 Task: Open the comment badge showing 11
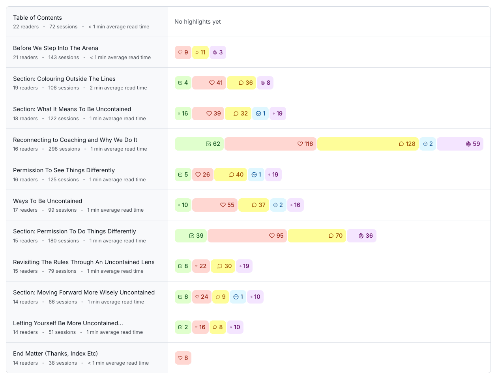tap(200, 52)
